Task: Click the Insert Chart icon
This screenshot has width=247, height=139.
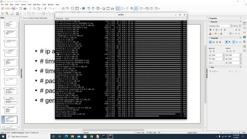Action: pos(112,8)
